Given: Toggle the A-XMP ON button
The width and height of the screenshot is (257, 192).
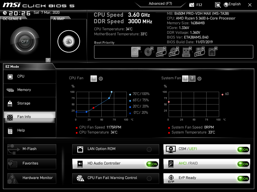Looking at the screenshot, I should click(x=69, y=41).
